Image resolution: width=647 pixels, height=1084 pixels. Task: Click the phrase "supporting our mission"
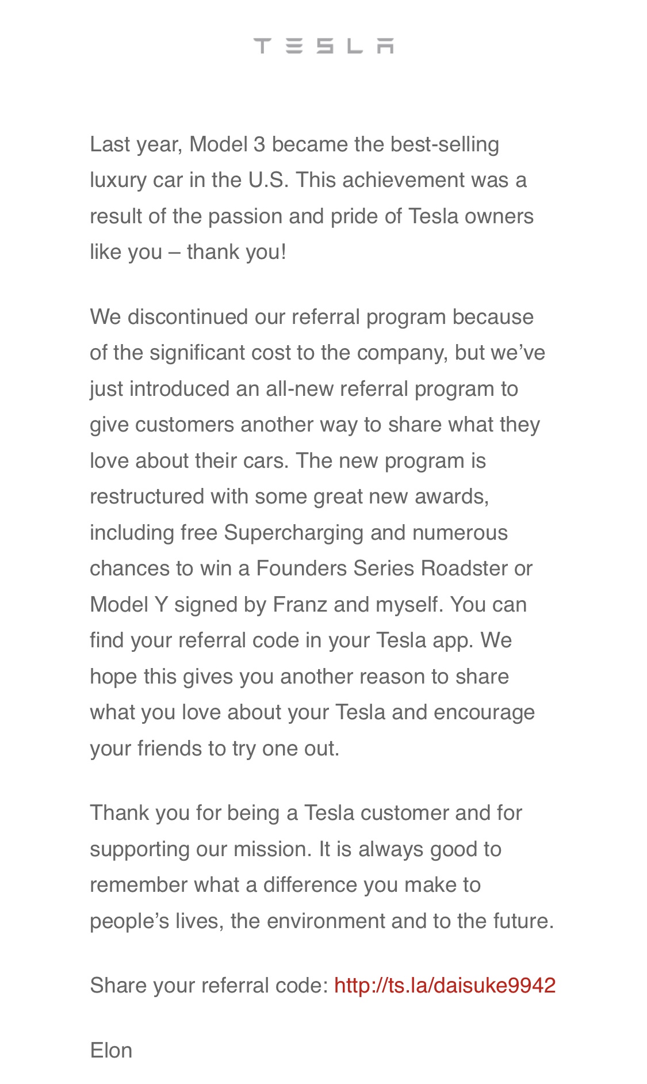point(201,849)
